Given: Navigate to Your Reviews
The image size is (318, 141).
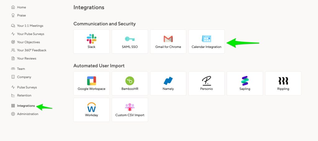Looking at the screenshot, I should [x=27, y=58].
